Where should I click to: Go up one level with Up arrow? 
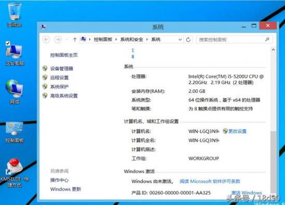click(x=75, y=39)
